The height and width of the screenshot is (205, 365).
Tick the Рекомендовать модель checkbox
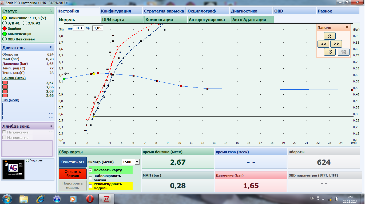coord(90,186)
